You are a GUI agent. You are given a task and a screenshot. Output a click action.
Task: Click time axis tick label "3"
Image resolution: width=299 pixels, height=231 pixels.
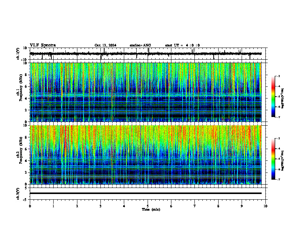(x=100, y=206)
